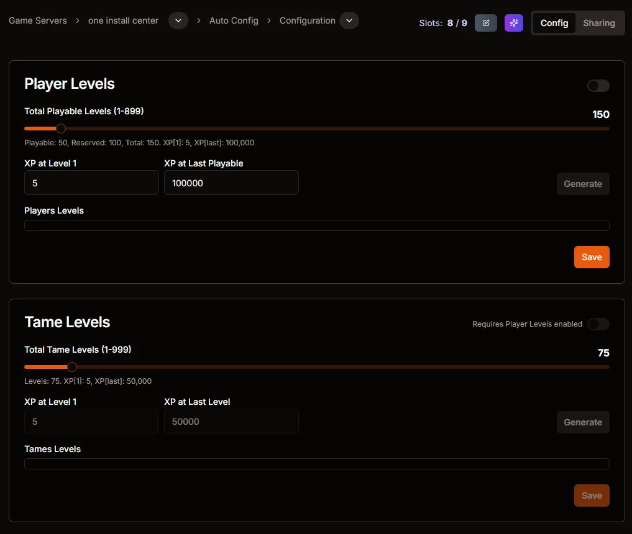The height and width of the screenshot is (534, 632).
Task: Click the edit slots pencil icon
Action: click(x=486, y=23)
